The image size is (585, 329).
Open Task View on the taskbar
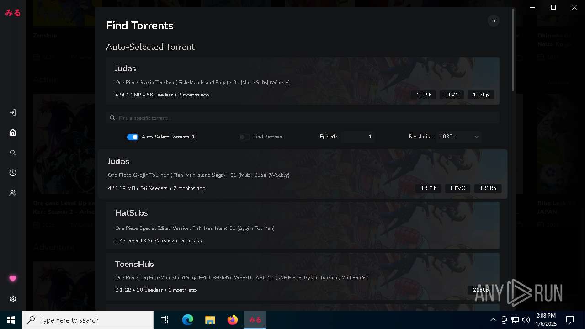165,320
